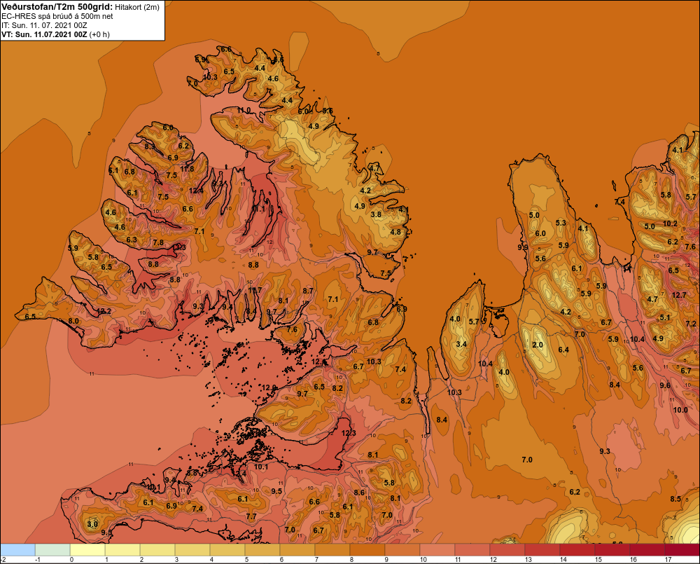This screenshot has height=564, width=700.
Task: Click the legend number 5 label
Action: [246, 559]
